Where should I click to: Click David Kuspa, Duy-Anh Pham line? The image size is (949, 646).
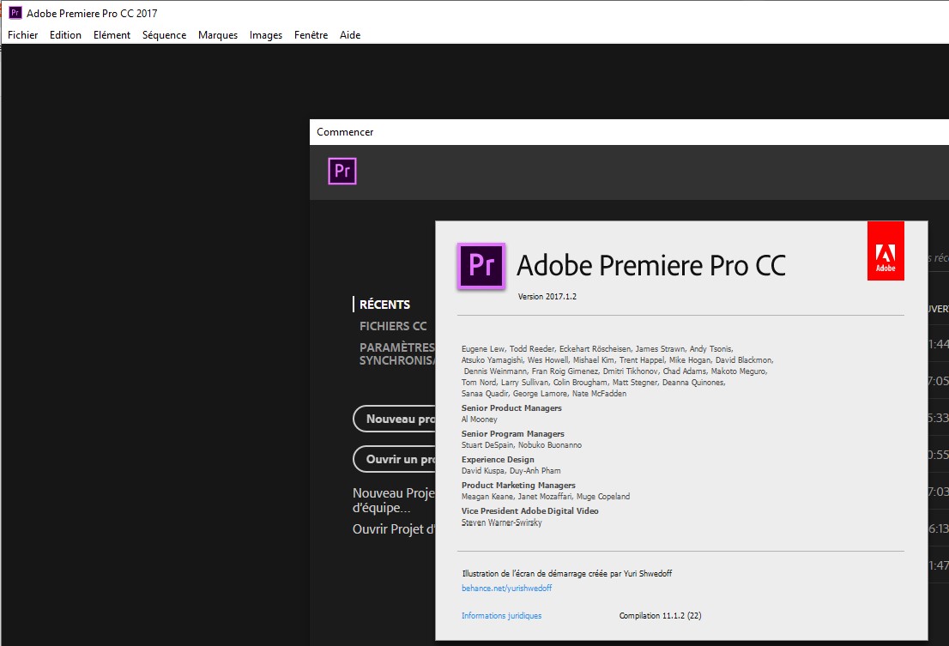[511, 471]
